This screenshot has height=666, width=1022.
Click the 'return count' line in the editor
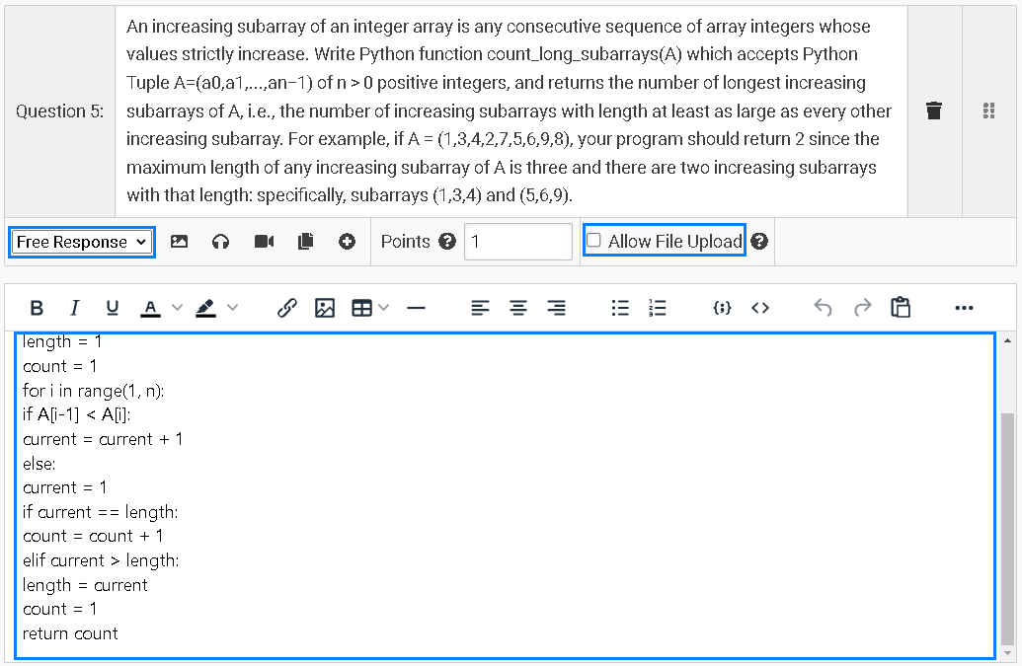click(70, 633)
